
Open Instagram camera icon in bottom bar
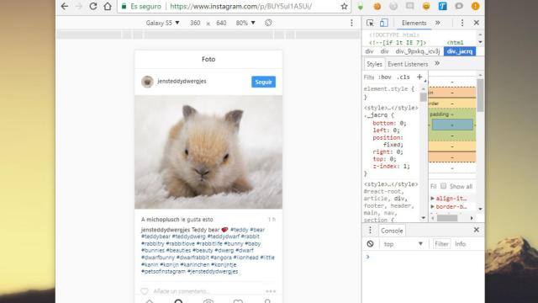(x=208, y=301)
